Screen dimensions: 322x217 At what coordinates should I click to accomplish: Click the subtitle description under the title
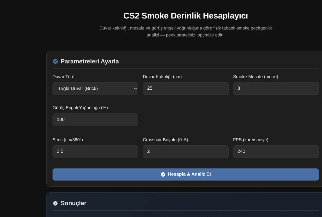tap(185, 32)
